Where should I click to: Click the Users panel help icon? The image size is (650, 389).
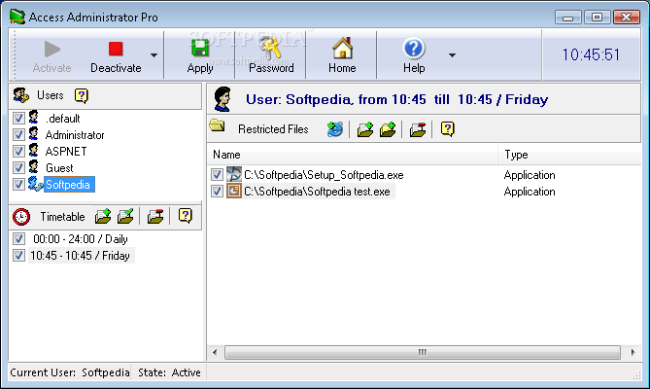pos(82,96)
